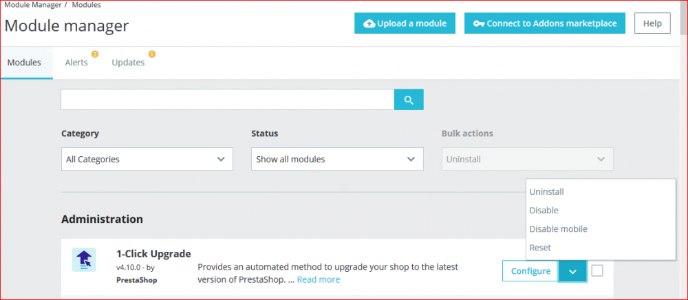The image size is (688, 300).
Task: Toggle the arrow dropdown next to Configure
Action: pyautogui.click(x=572, y=271)
